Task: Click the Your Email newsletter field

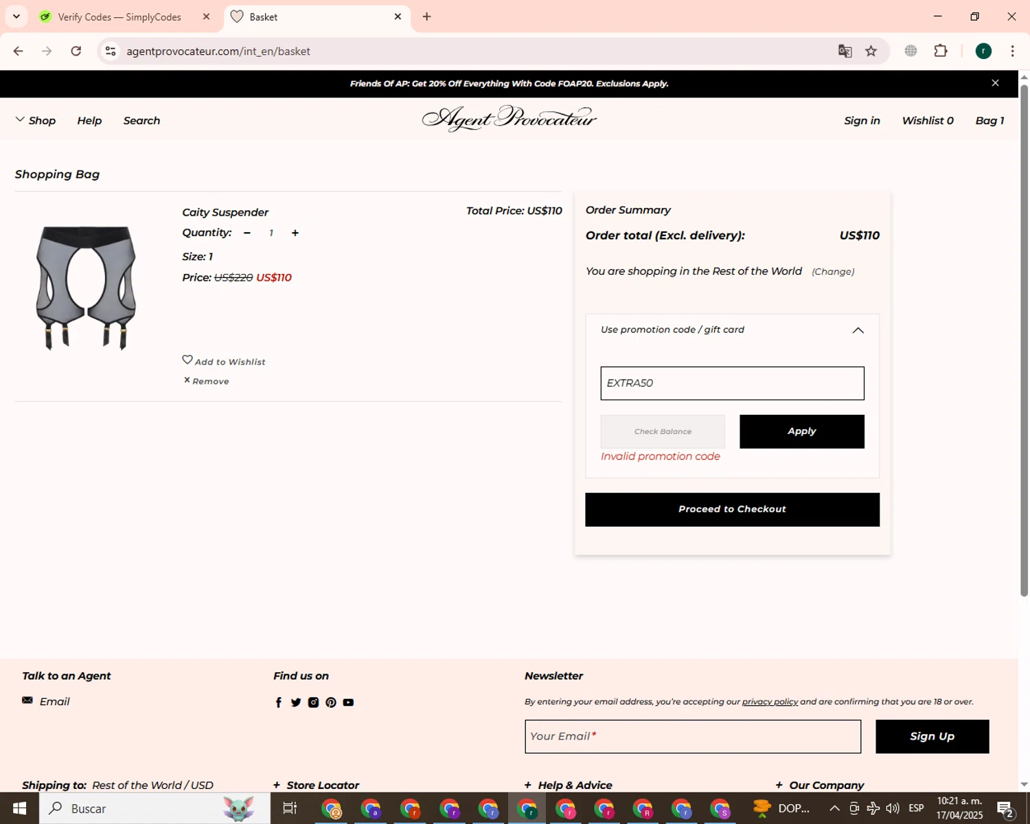Action: tap(693, 736)
